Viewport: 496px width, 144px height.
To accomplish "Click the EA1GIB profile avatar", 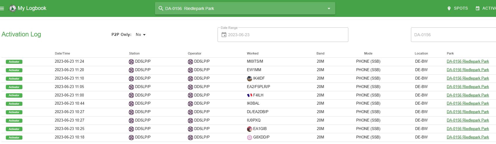I will [x=249, y=129].
